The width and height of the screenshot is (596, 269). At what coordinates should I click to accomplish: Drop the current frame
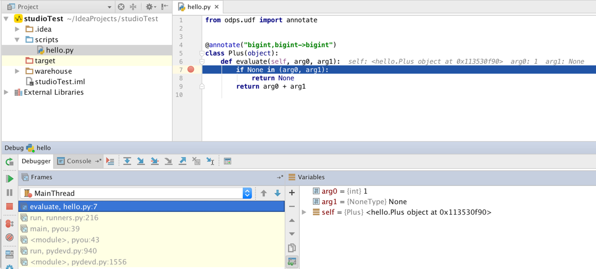click(x=196, y=161)
